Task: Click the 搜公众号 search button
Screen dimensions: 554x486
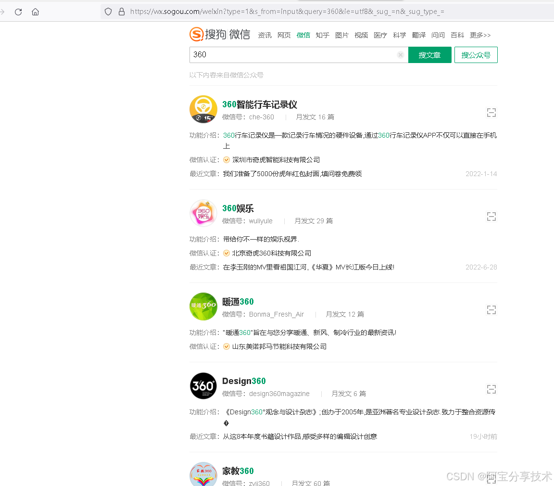Action: click(x=476, y=55)
